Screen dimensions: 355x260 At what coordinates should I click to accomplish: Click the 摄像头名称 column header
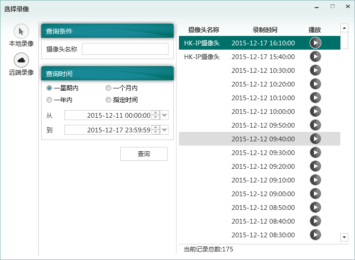[x=204, y=30]
